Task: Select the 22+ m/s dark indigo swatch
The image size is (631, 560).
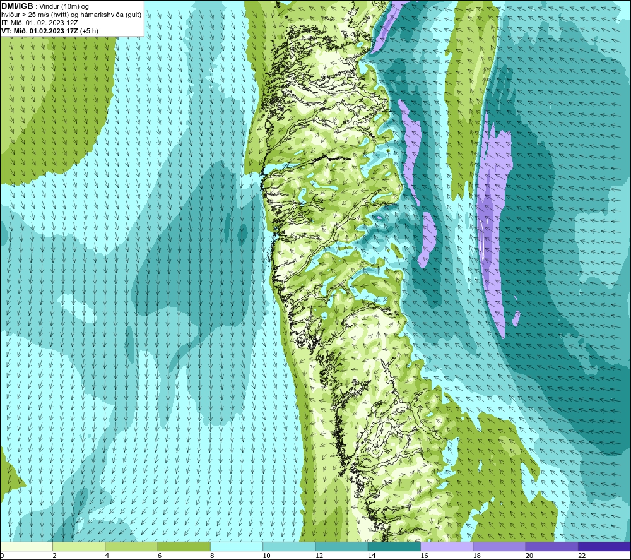Action: (x=604, y=546)
